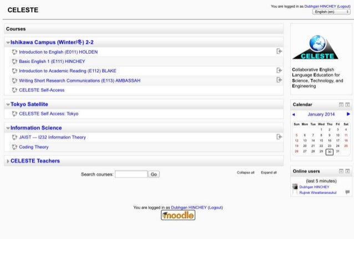Dock the Calendar block

(347, 105)
